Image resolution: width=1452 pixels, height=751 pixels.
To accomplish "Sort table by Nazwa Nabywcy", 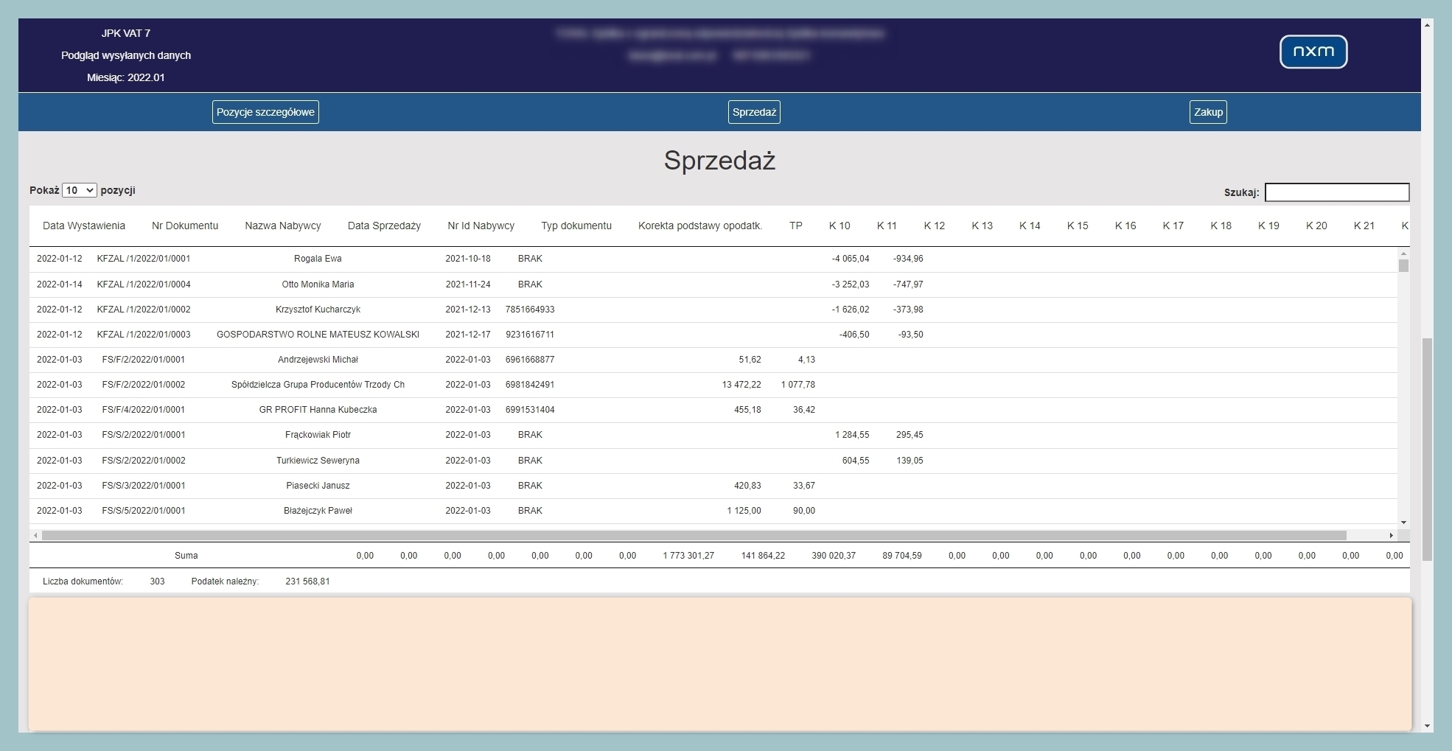I will point(283,226).
